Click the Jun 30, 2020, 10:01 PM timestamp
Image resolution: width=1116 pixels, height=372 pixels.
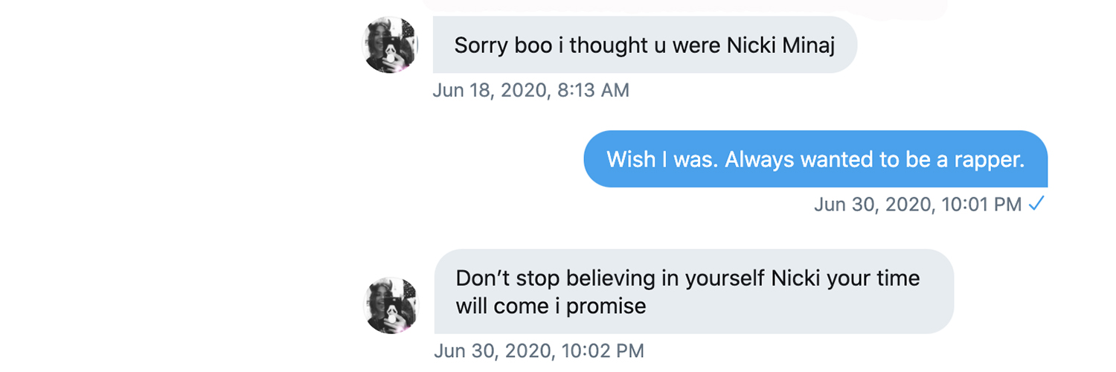coord(918,204)
